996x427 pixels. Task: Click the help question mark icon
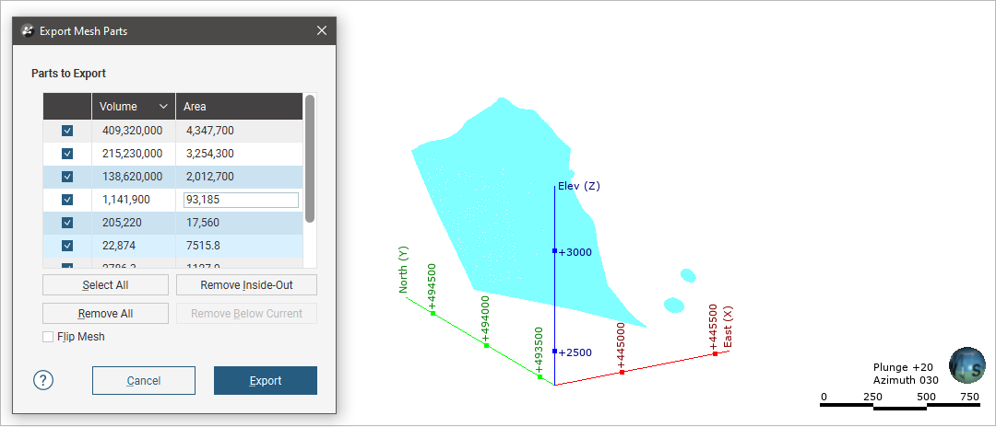pyautogui.click(x=43, y=380)
